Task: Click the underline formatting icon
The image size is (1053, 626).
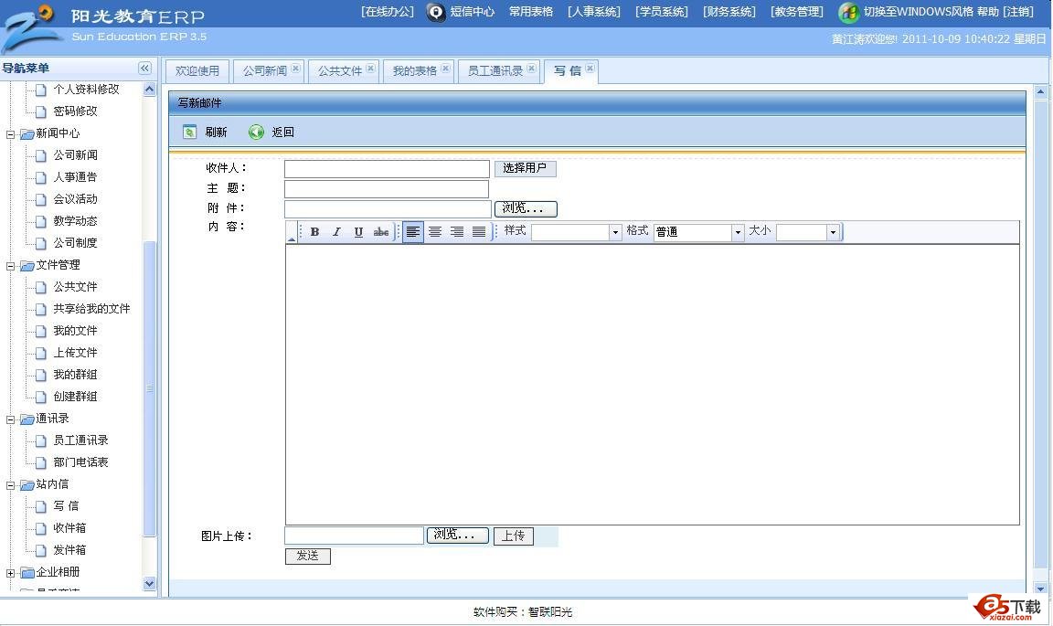Action: pyautogui.click(x=358, y=232)
